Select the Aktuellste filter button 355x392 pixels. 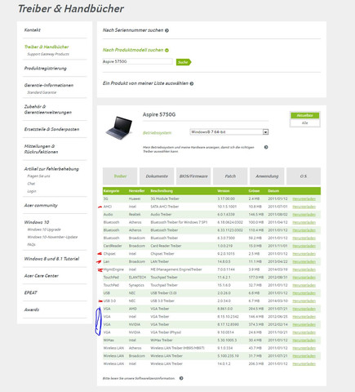pos(304,115)
